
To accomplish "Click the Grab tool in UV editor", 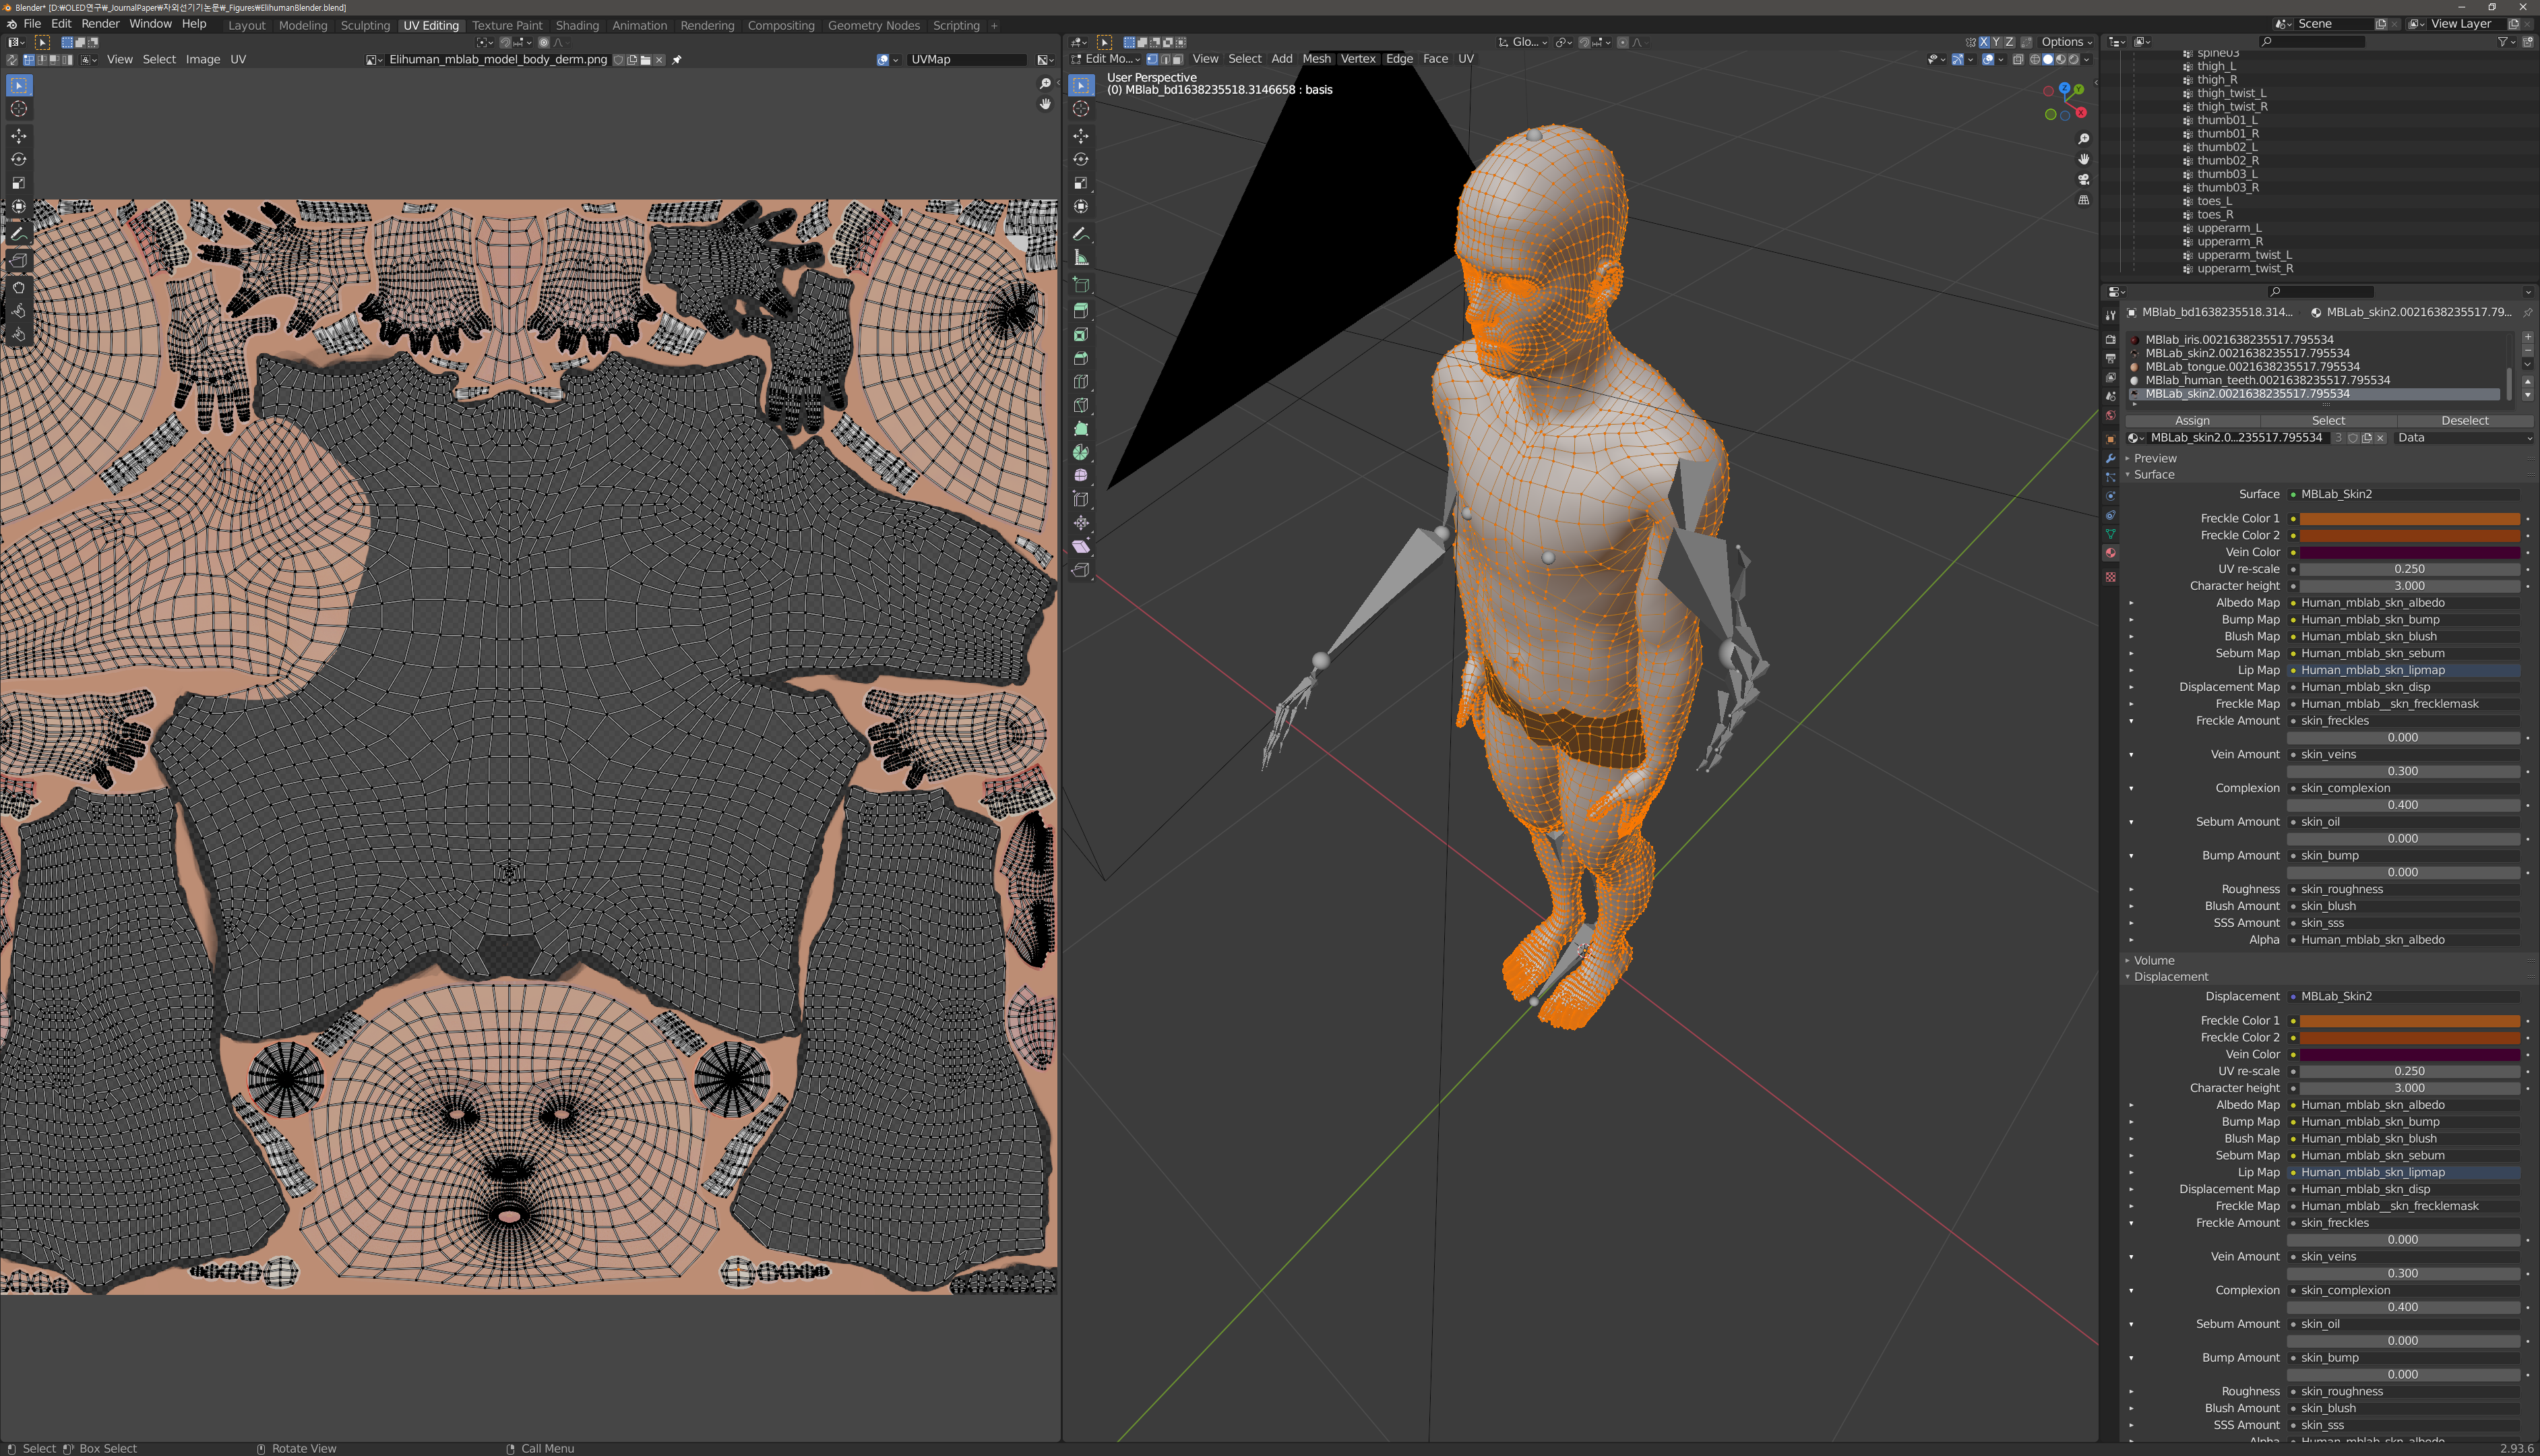I will click(18, 287).
